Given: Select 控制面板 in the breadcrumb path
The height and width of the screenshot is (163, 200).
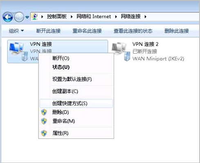Looking at the screenshot, I should click(57, 17).
